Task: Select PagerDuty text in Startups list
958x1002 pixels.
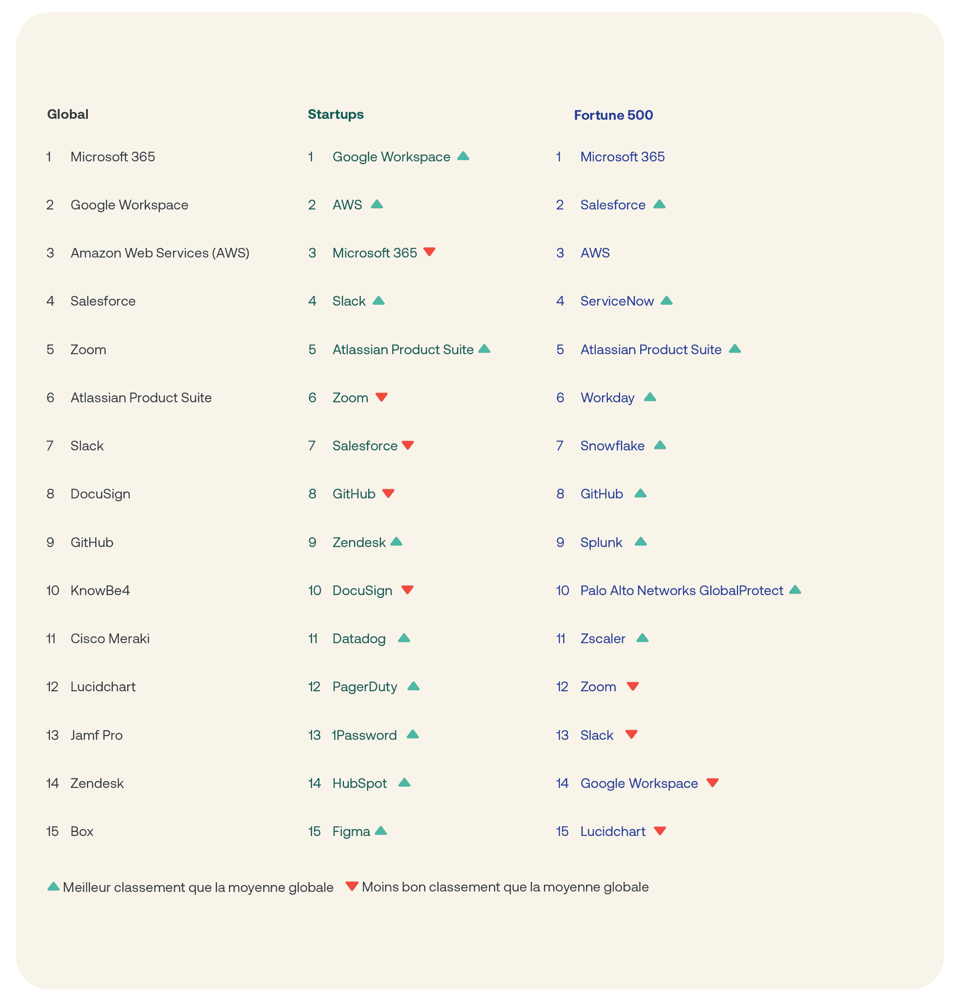Action: coord(365,687)
